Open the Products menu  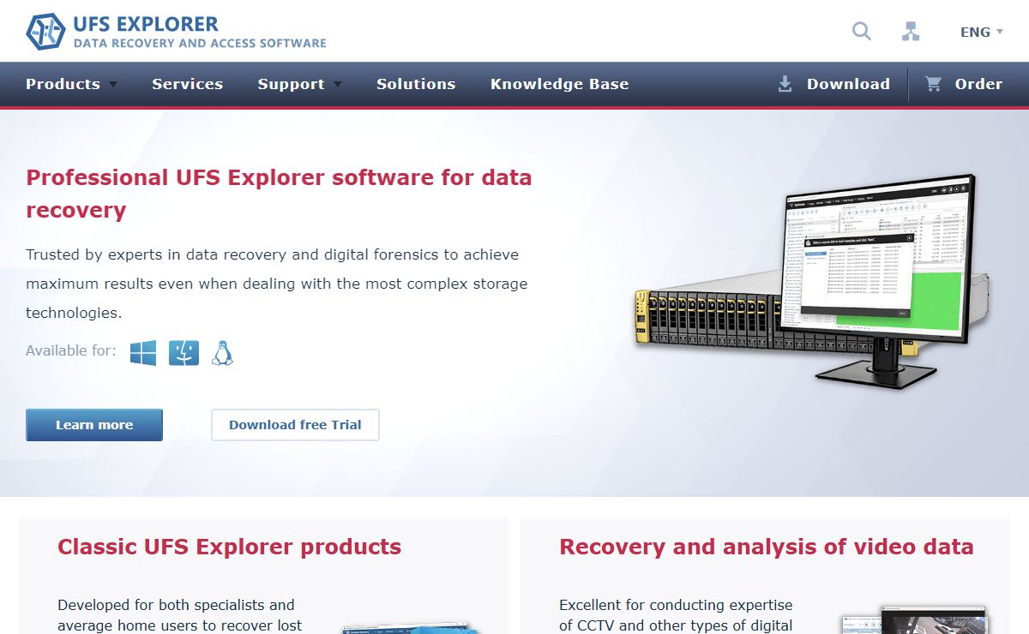click(x=63, y=84)
